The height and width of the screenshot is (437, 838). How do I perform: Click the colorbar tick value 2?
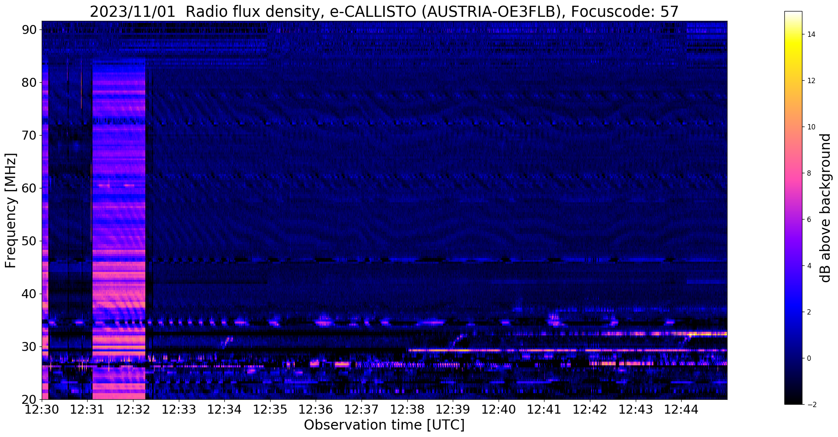809,312
